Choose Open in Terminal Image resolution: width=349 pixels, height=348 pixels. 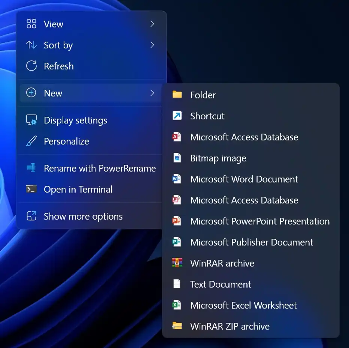tap(91, 189)
